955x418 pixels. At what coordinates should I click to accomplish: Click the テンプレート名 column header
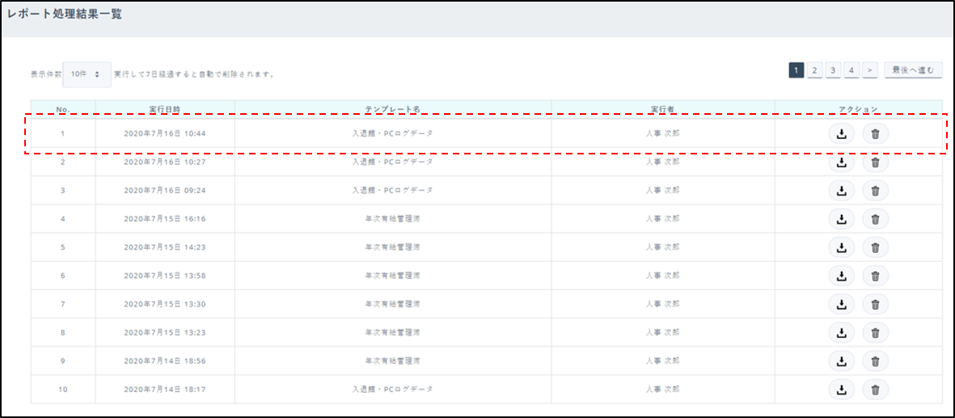coord(393,108)
